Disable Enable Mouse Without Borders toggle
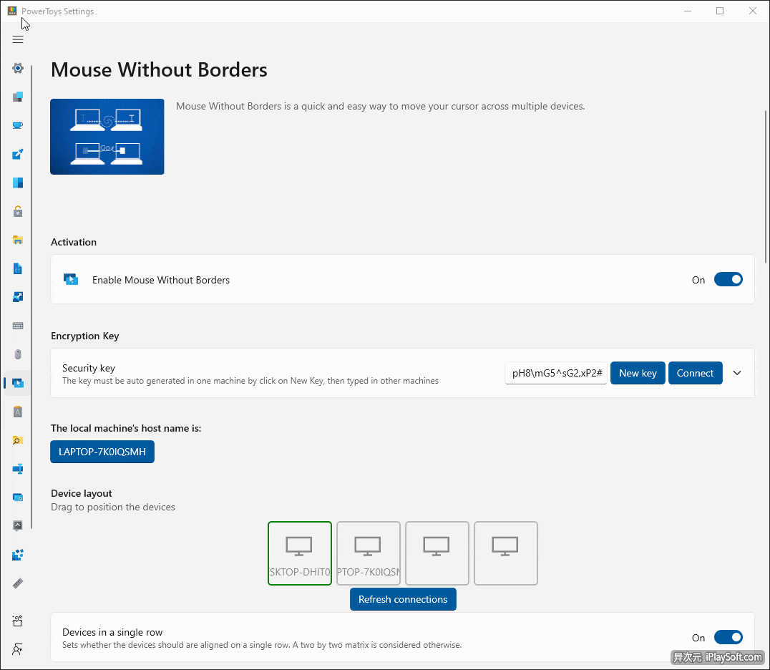The image size is (770, 670). coord(728,280)
